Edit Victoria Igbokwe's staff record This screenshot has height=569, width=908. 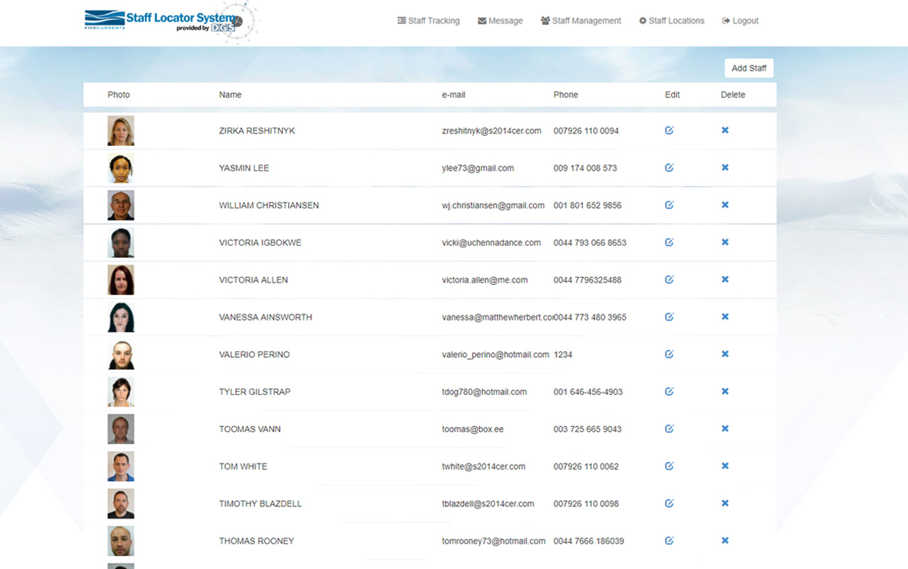coord(669,242)
